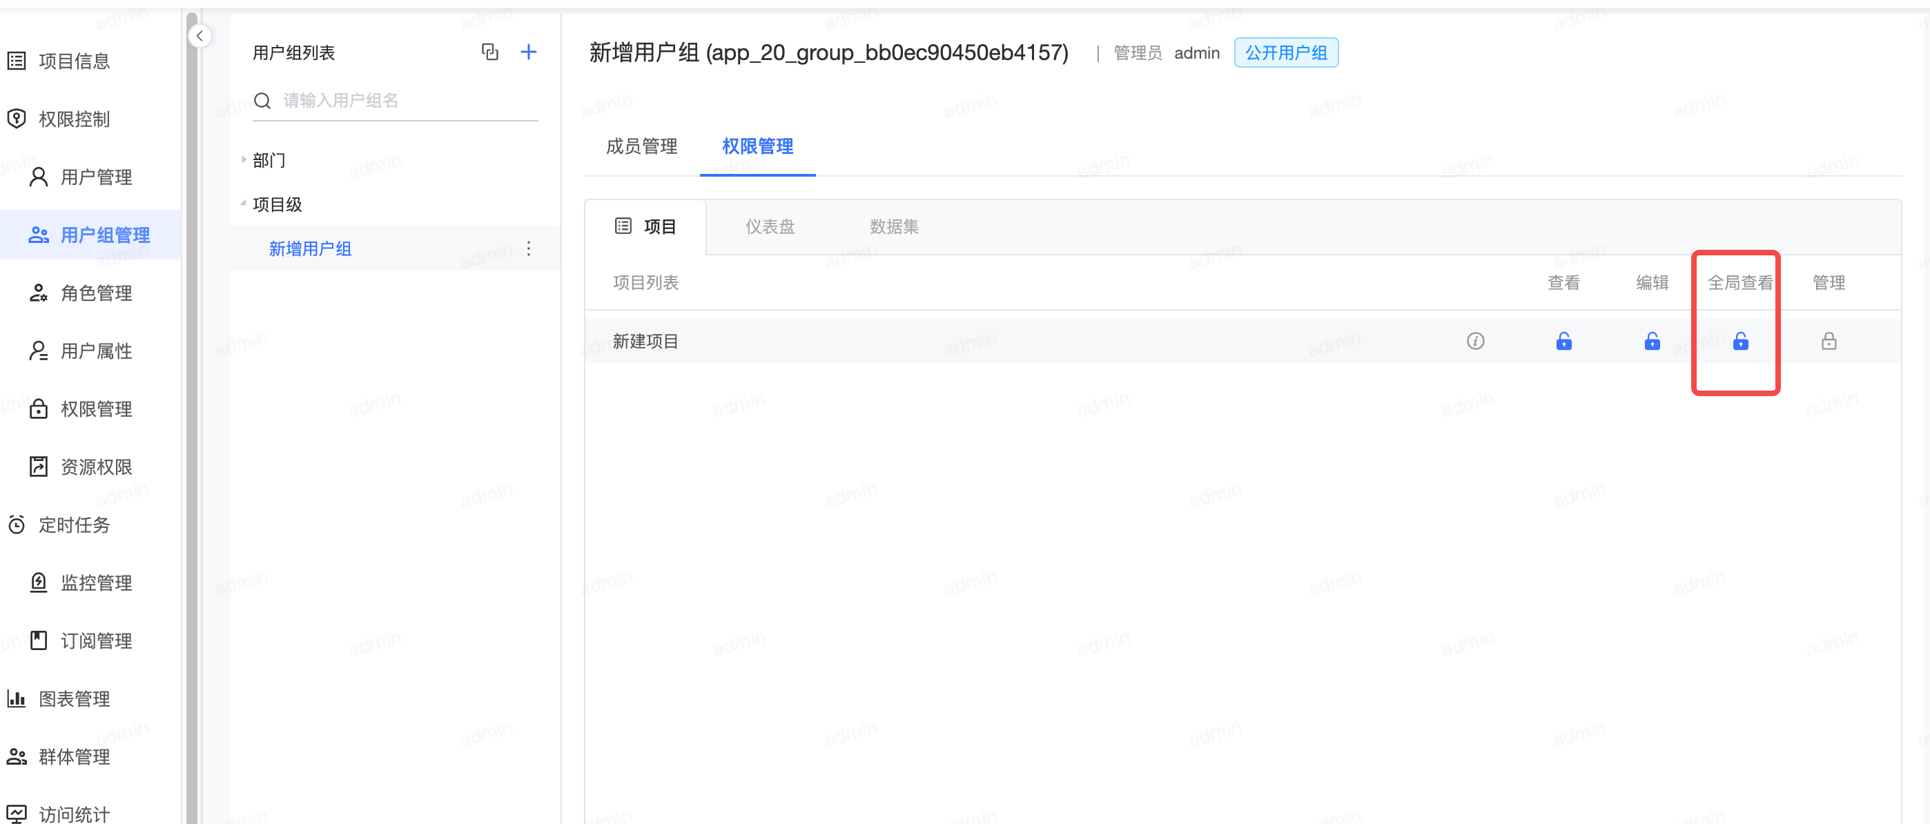
Task: Click the 订阅管理 bookmark icon
Action: click(38, 640)
